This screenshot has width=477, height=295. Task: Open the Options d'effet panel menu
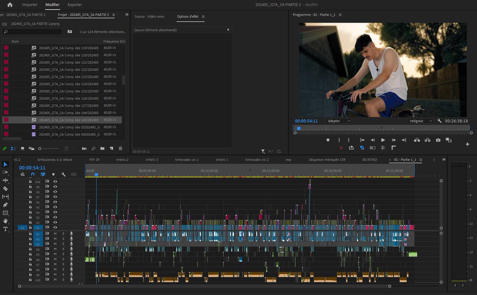coord(203,17)
